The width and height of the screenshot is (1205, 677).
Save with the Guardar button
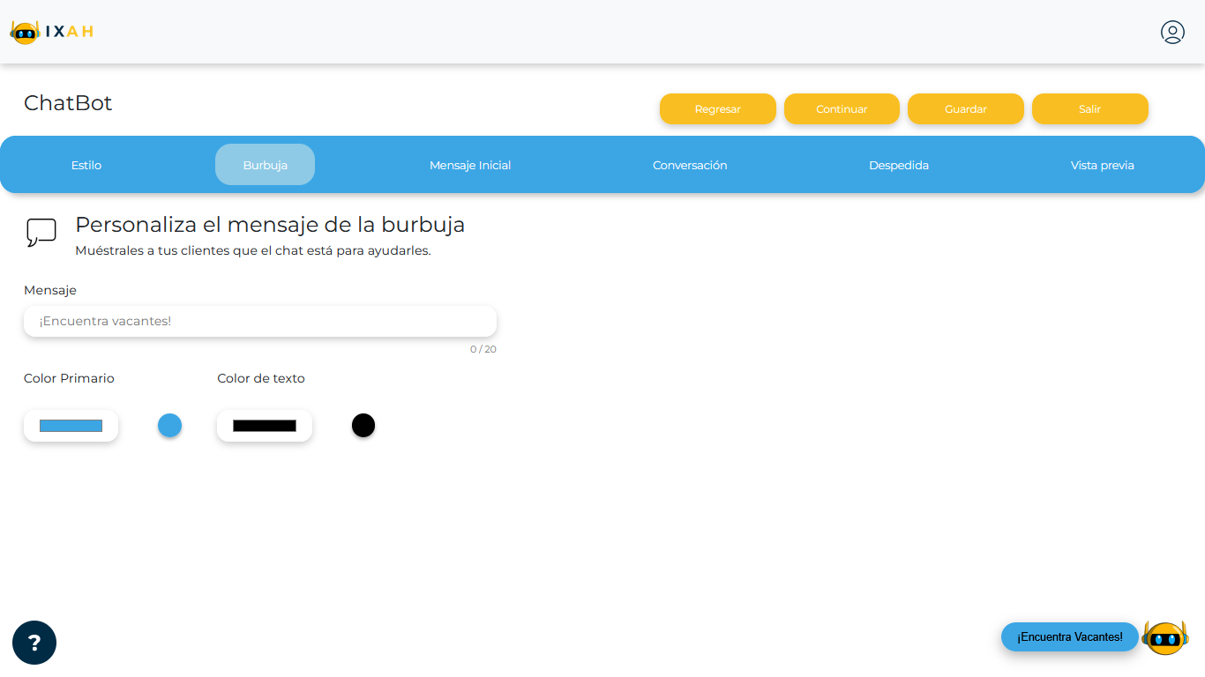click(966, 109)
